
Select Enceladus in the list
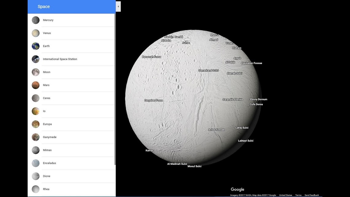[49, 163]
